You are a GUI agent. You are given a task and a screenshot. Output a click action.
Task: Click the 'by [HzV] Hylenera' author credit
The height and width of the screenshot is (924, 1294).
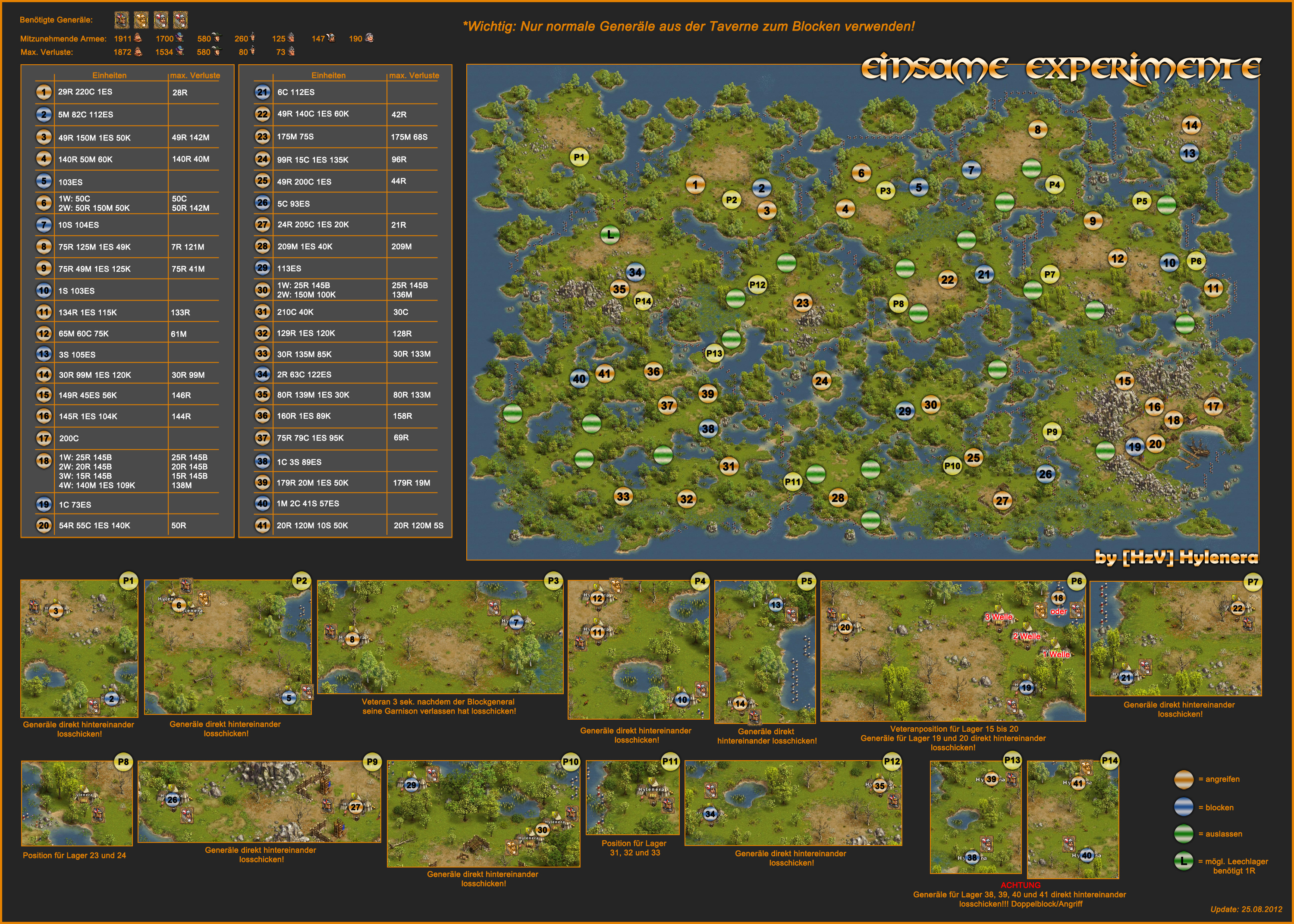pyautogui.click(x=1176, y=557)
